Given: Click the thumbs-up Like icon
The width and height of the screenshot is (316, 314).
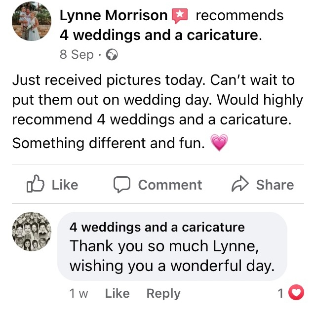Looking at the screenshot, I should coord(35,185).
